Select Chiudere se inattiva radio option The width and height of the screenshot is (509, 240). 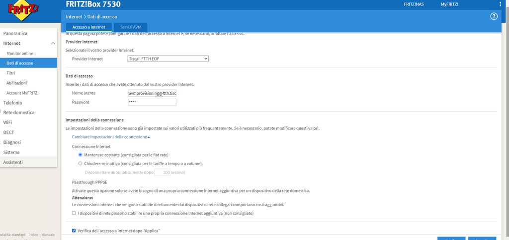(80, 164)
